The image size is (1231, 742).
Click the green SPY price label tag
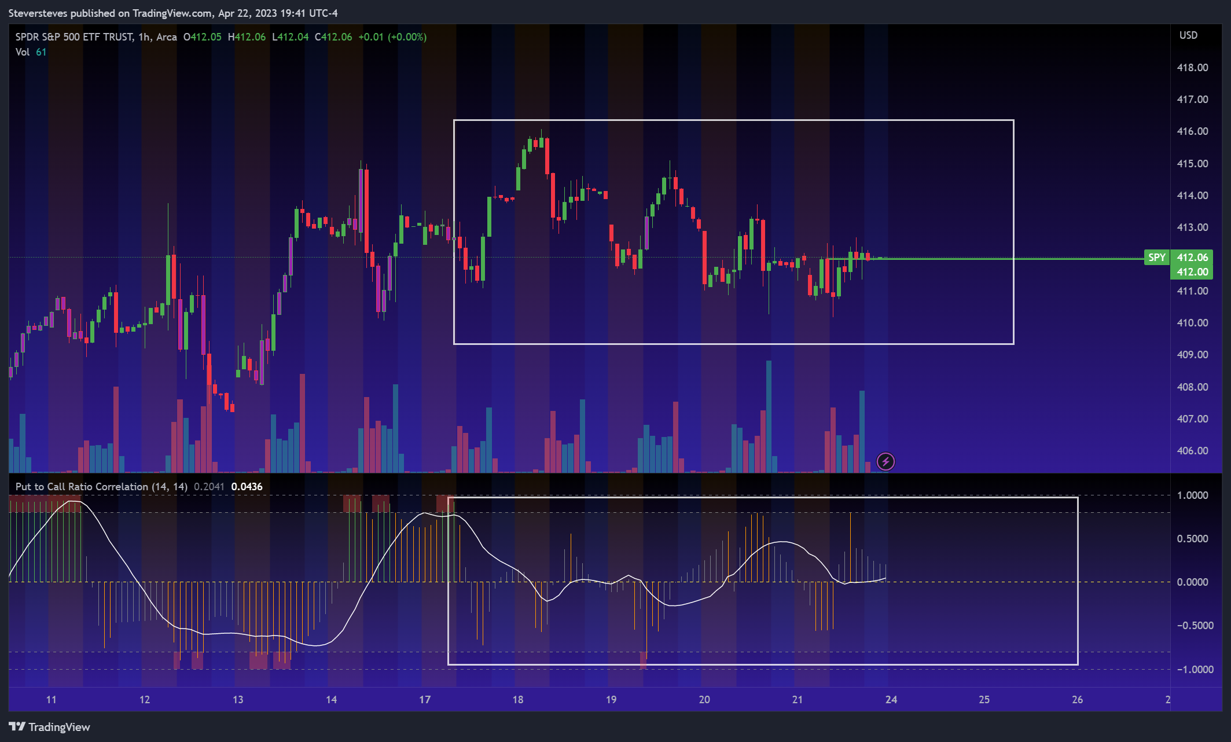coord(1156,258)
